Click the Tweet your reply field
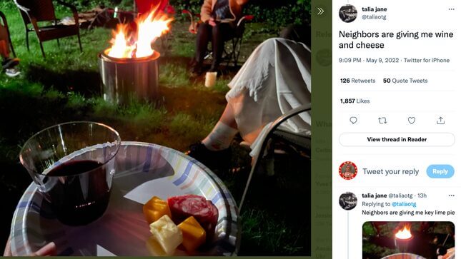The width and height of the screenshot is (461, 259). pos(390,171)
